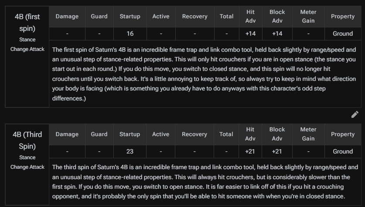Select the Damage header in first table
Image resolution: width=365 pixels, height=207 pixels.
pos(67,17)
